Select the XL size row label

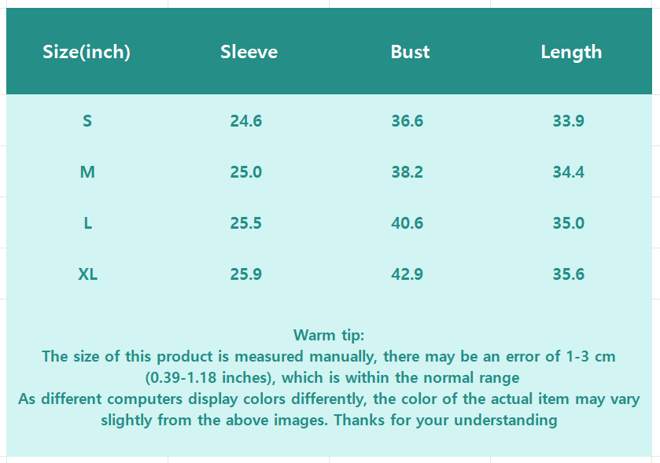[x=87, y=274]
